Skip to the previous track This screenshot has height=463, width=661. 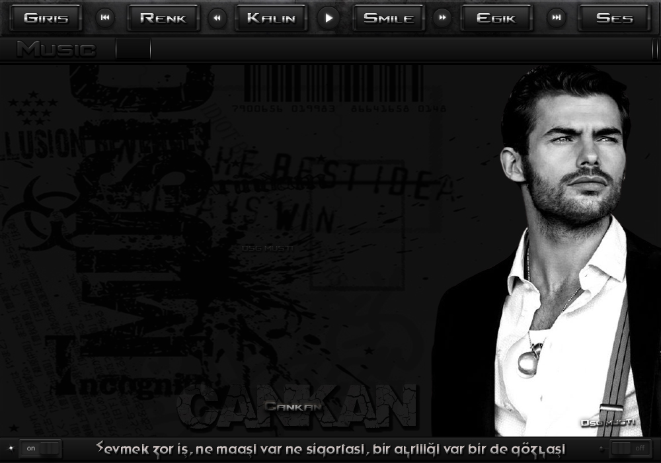point(104,18)
